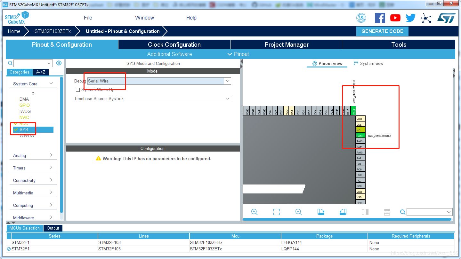The height and width of the screenshot is (259, 461).
Task: Open the Window menu
Action: pyautogui.click(x=144, y=18)
